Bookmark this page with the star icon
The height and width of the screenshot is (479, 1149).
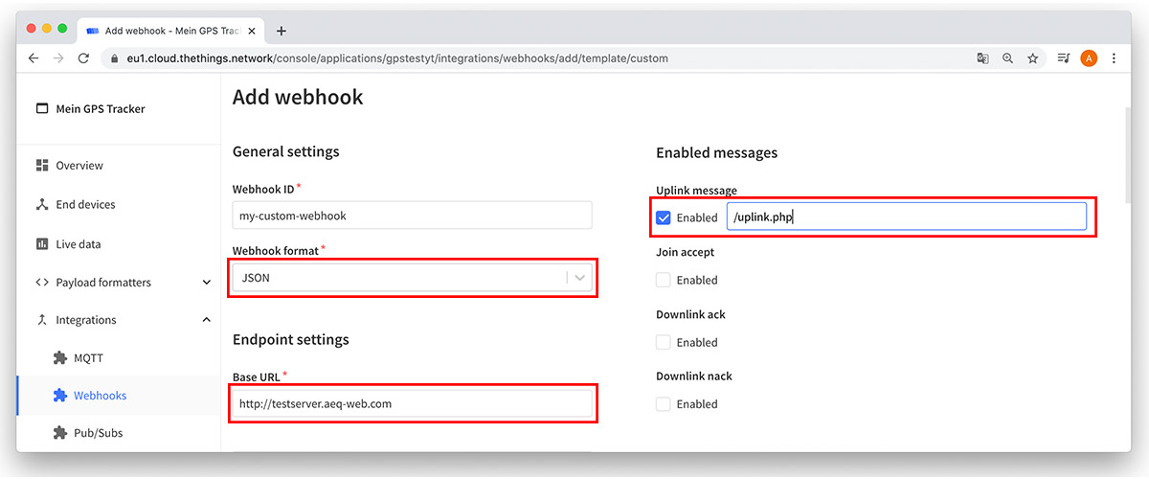[1033, 58]
